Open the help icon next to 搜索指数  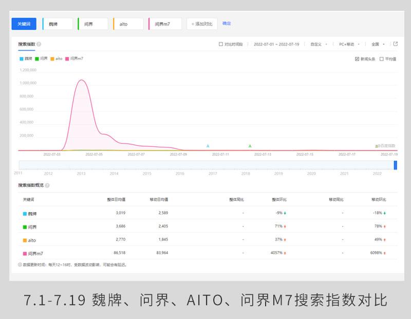[39, 44]
